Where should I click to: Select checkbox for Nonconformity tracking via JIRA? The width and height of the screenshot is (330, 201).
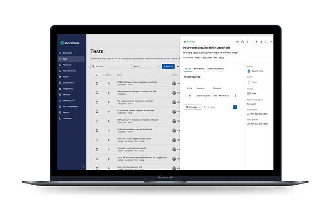(97, 93)
